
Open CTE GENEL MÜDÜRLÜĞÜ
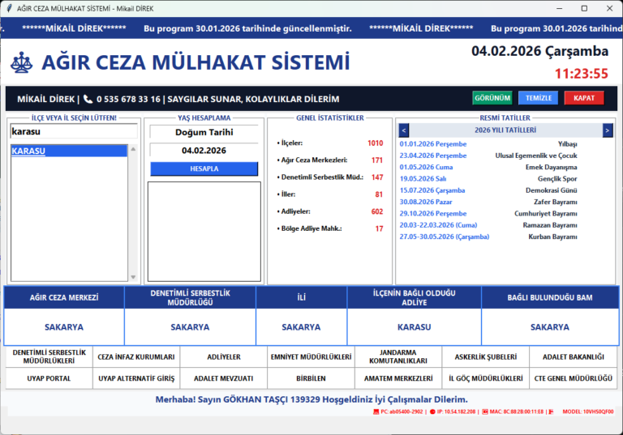coord(574,378)
